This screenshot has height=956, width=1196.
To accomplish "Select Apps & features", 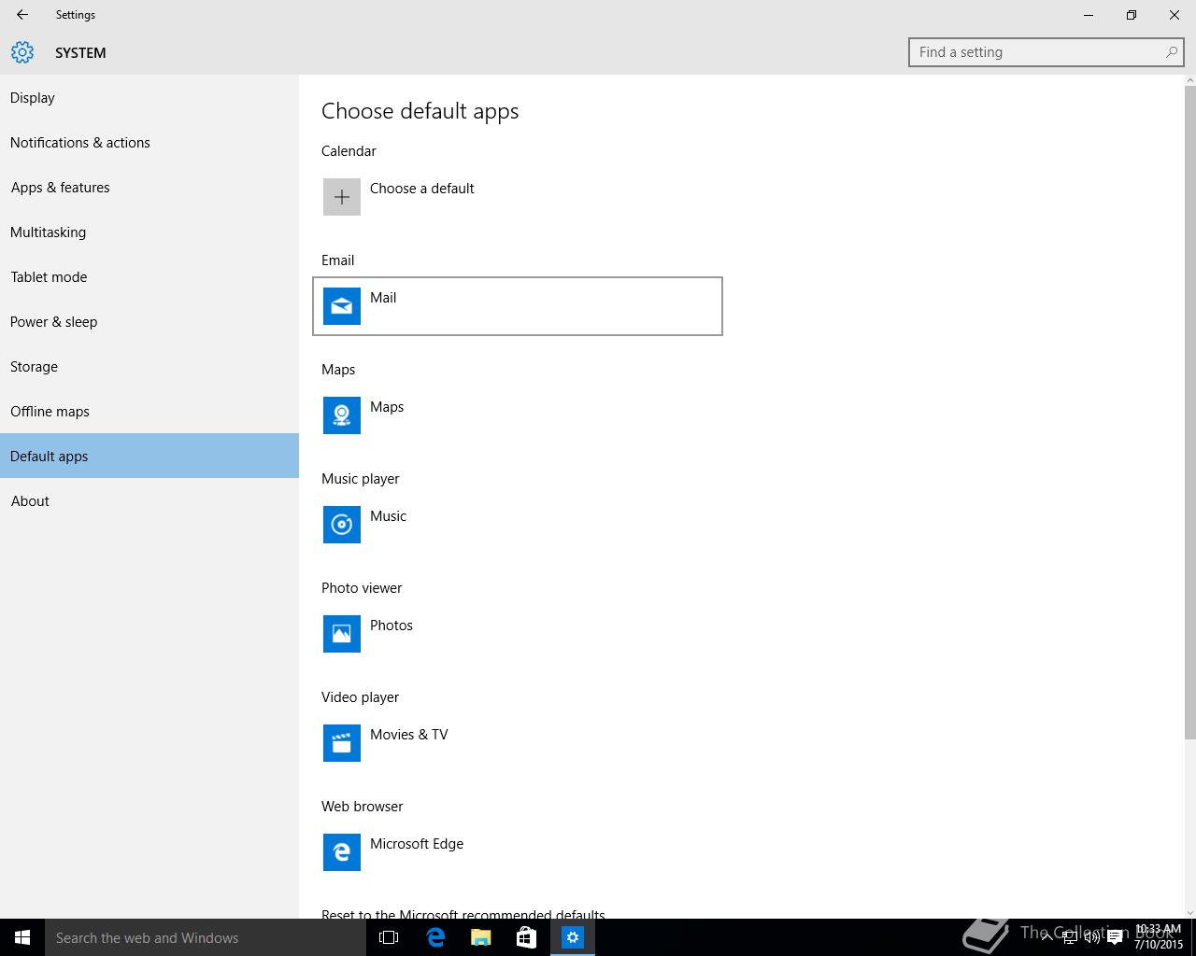I will click(x=149, y=188).
